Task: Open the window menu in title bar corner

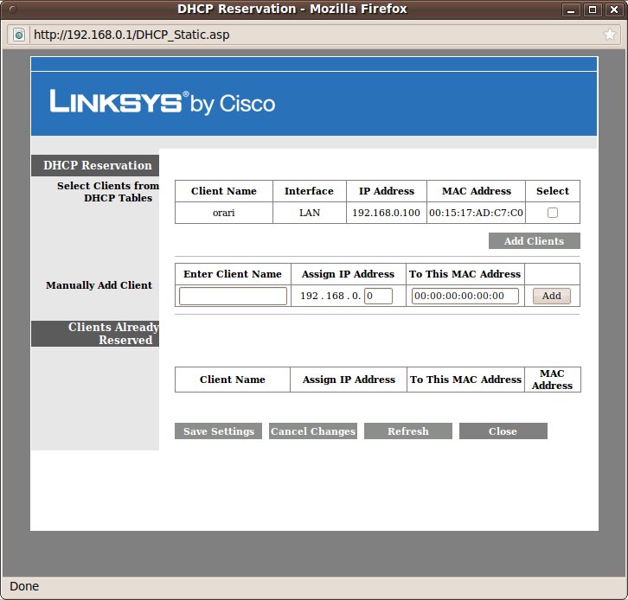Action: pyautogui.click(x=11, y=10)
